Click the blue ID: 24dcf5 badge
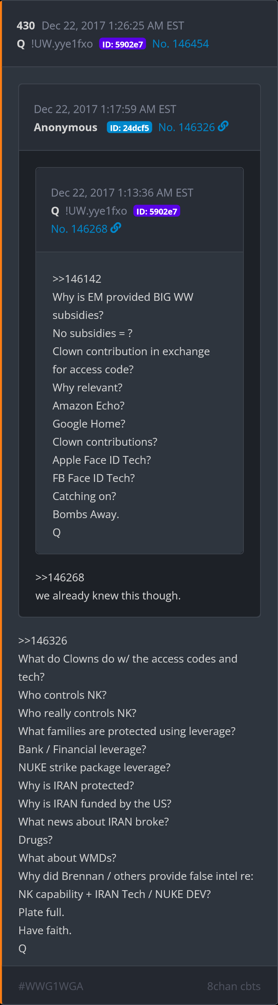Viewport: 278px width, 1005px height. (x=129, y=128)
